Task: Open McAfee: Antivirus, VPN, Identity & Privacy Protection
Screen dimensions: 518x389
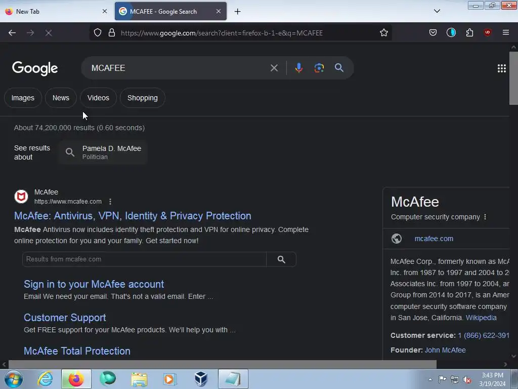Action: (x=133, y=216)
